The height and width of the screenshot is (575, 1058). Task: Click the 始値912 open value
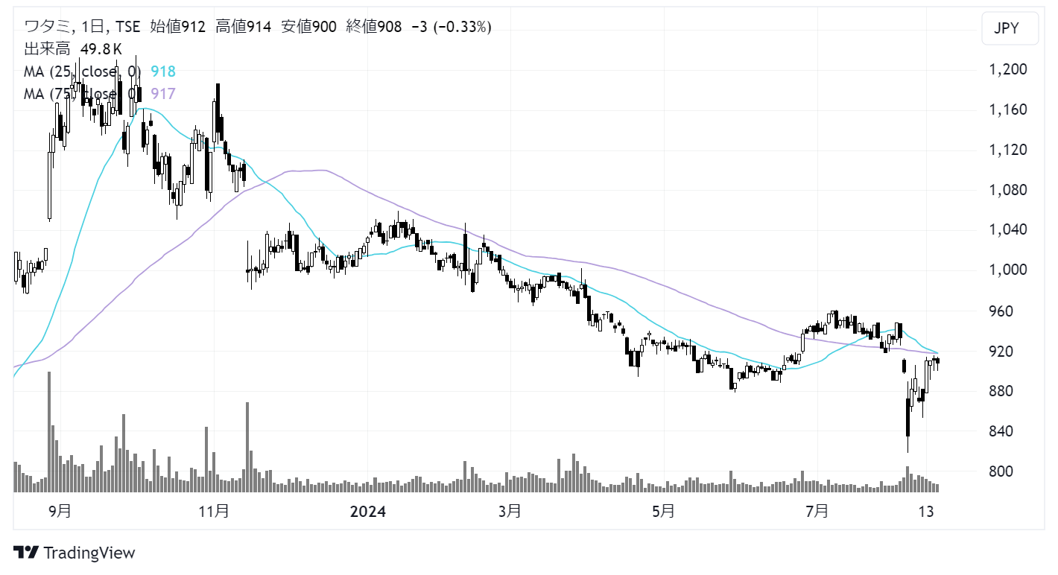point(179,28)
